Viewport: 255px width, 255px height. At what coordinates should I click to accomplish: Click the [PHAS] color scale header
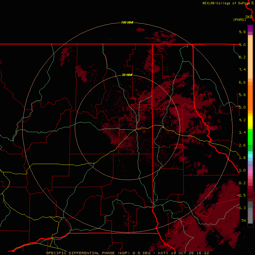(239, 20)
